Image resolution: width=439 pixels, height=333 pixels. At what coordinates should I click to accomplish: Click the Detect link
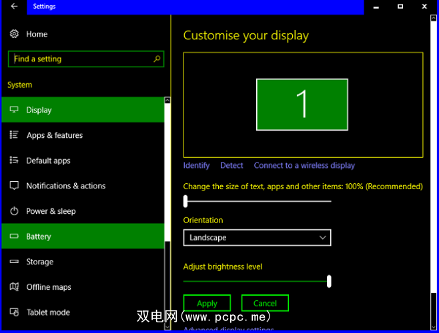[x=232, y=165]
